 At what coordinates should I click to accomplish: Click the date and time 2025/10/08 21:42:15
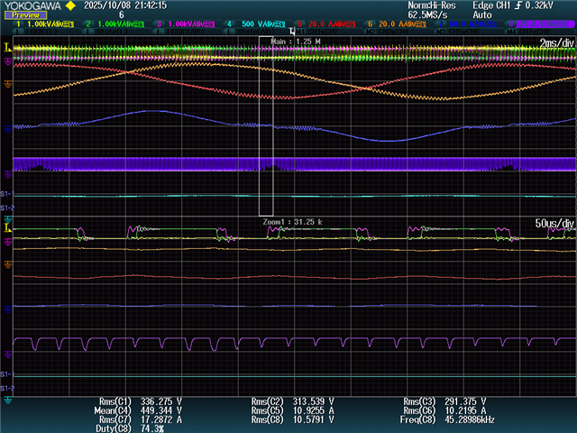click(x=125, y=5)
